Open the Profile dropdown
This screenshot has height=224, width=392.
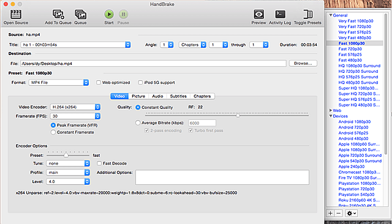68,173
